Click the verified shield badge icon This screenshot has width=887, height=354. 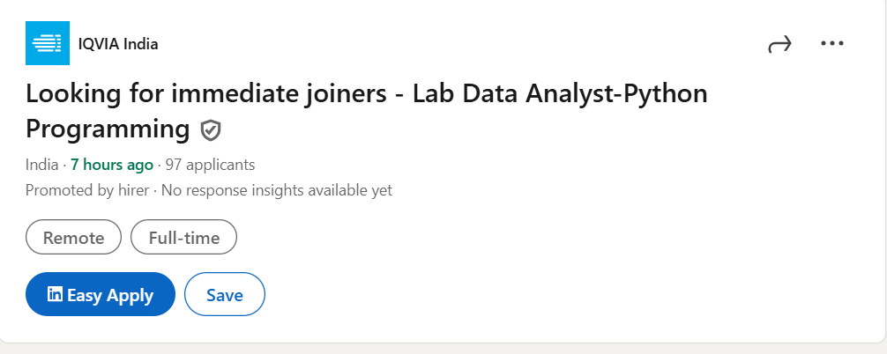[211, 130]
